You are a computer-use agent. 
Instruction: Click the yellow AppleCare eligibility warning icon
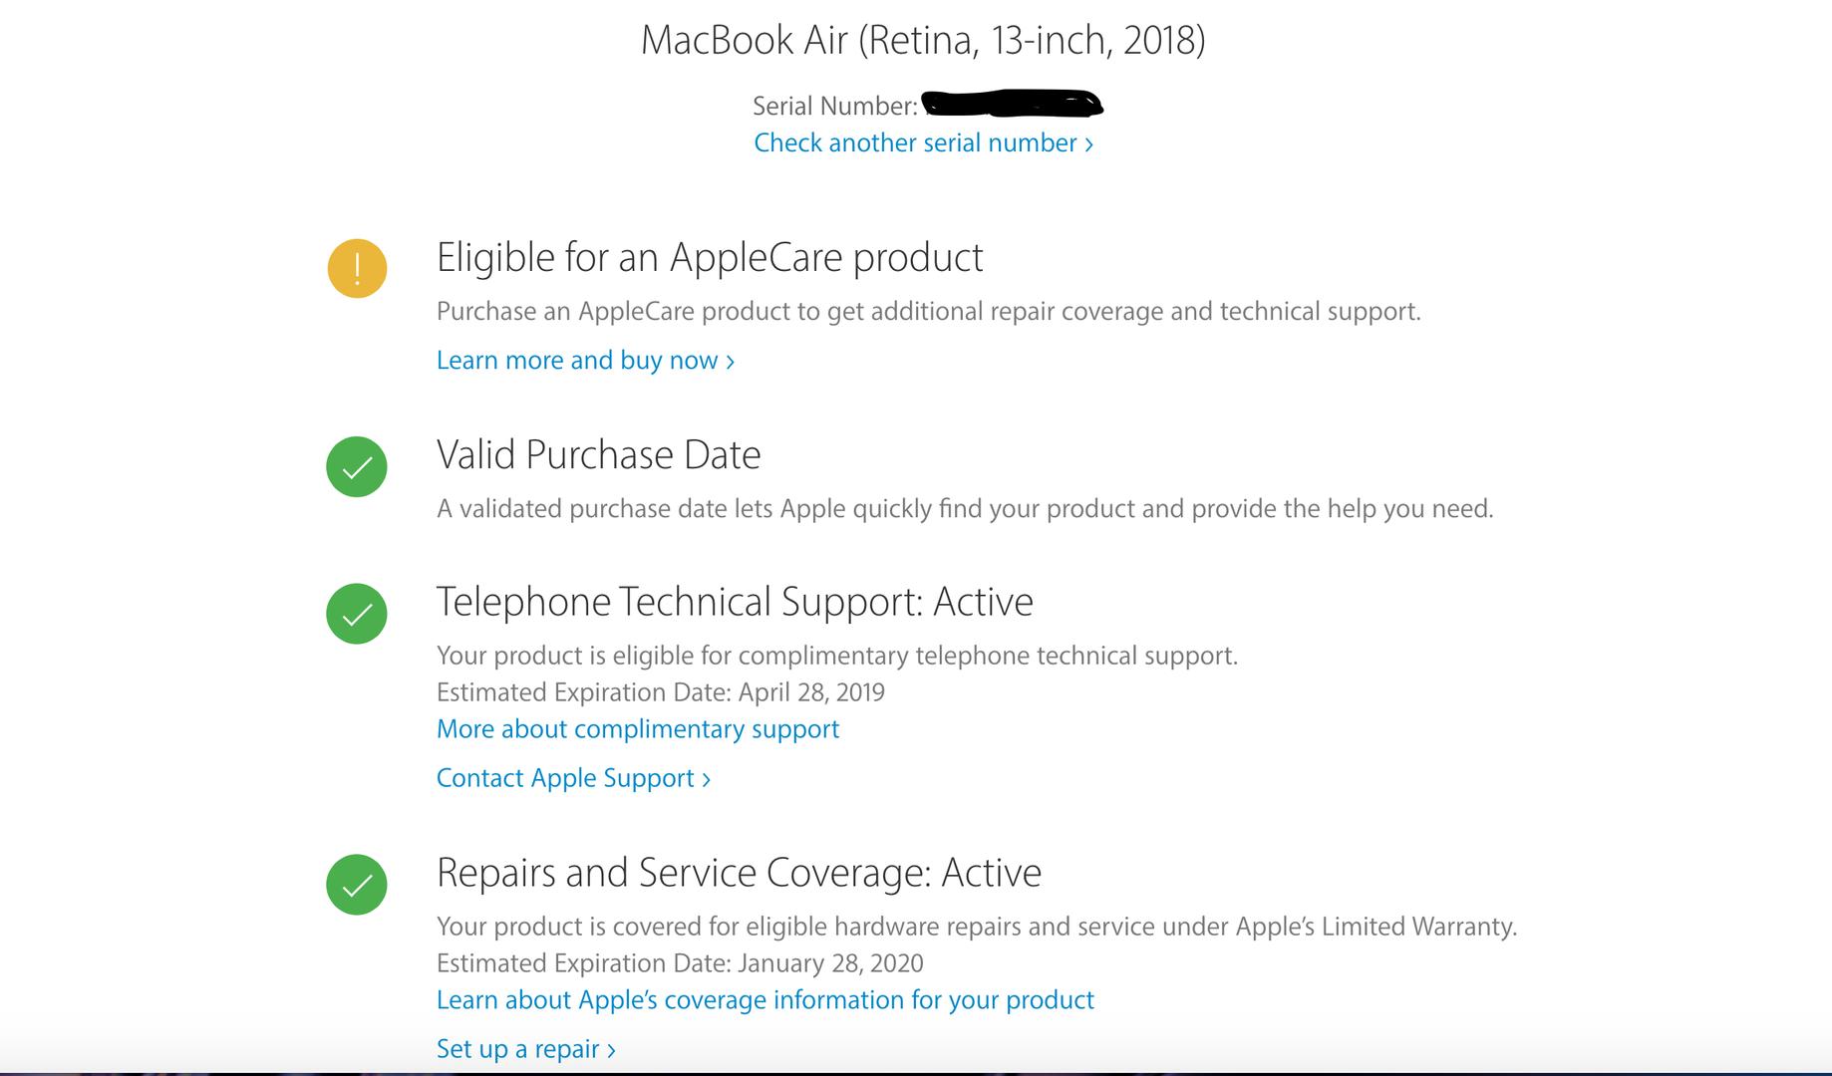357,268
